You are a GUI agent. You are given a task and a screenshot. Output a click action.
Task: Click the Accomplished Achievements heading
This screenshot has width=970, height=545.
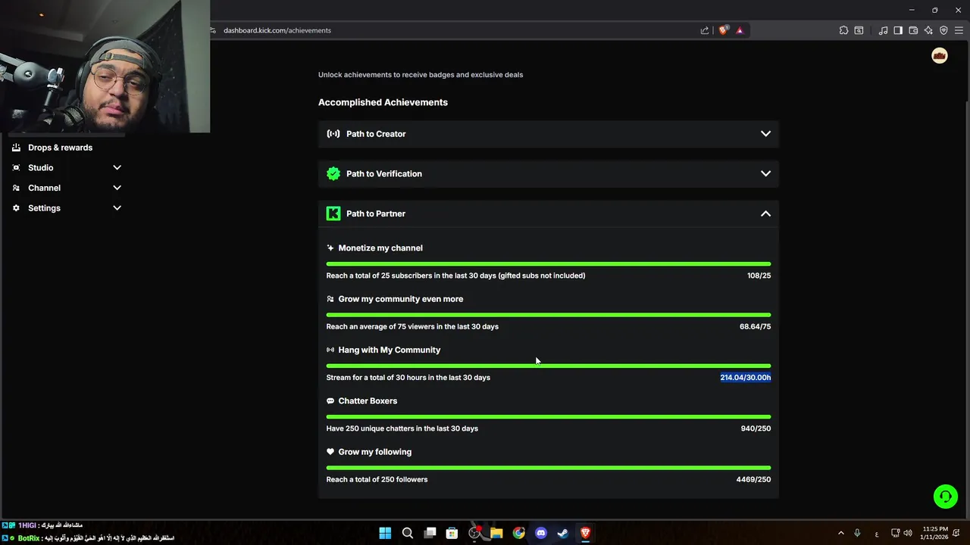(383, 102)
